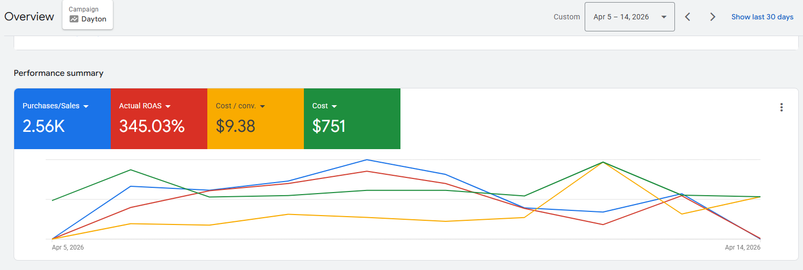Open the Cost metric dropdown

click(324, 106)
